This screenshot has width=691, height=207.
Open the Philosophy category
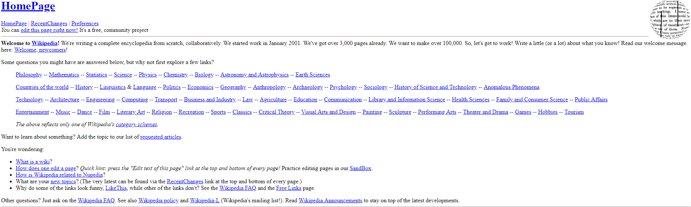[x=29, y=75]
